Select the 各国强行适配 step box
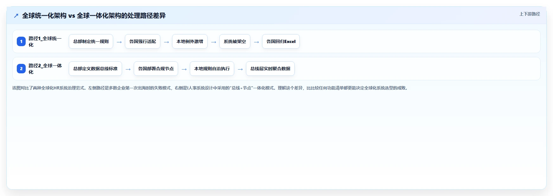 coord(143,41)
